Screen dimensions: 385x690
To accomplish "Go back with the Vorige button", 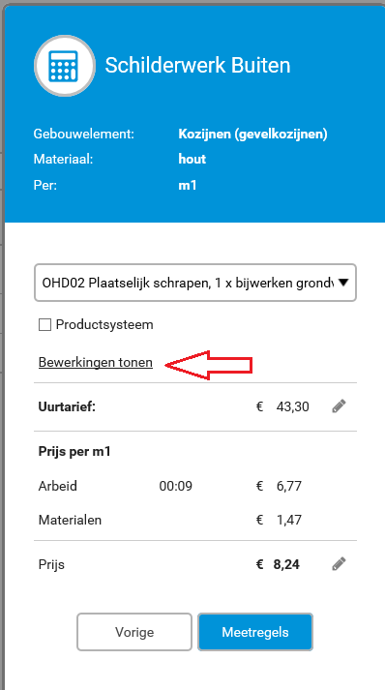I will [x=134, y=632].
